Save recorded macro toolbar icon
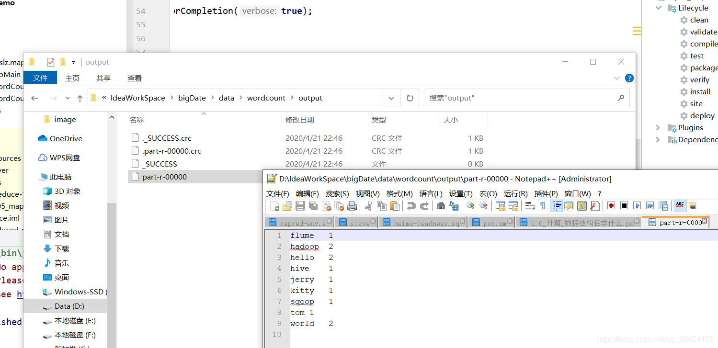Screen dimensions: 718x348 pos(663,206)
